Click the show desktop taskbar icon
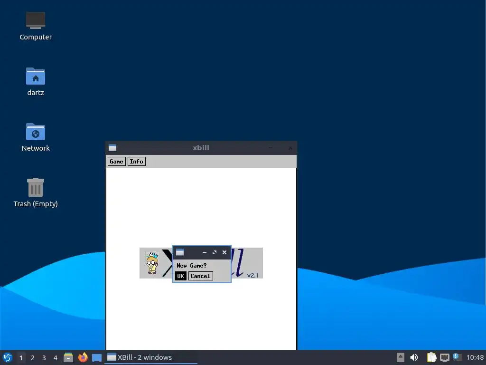486x365 pixels. click(97, 357)
